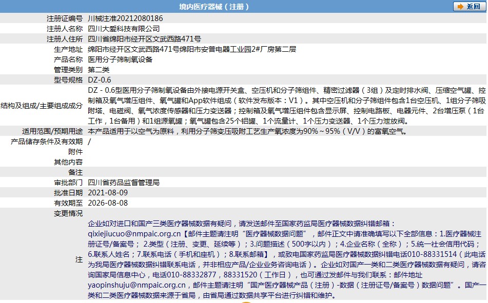
Task: Click the 变更情况 label
Action: (68, 213)
